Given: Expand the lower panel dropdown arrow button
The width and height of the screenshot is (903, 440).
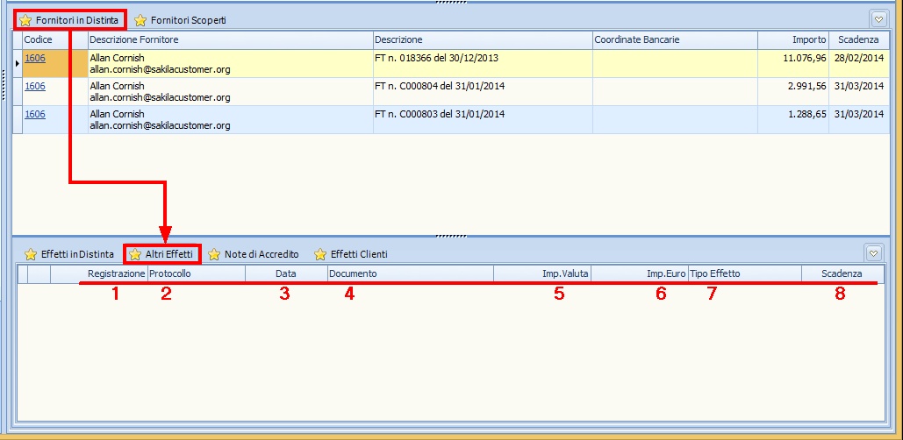Looking at the screenshot, I should tap(873, 253).
